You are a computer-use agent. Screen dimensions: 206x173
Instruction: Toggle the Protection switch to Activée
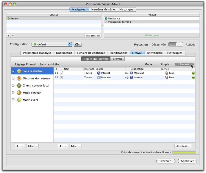176,45
